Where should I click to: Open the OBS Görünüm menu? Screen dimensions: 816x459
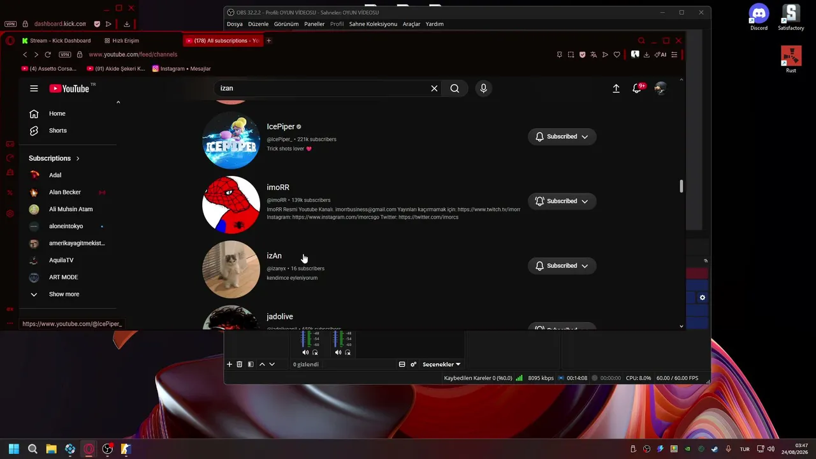click(286, 24)
